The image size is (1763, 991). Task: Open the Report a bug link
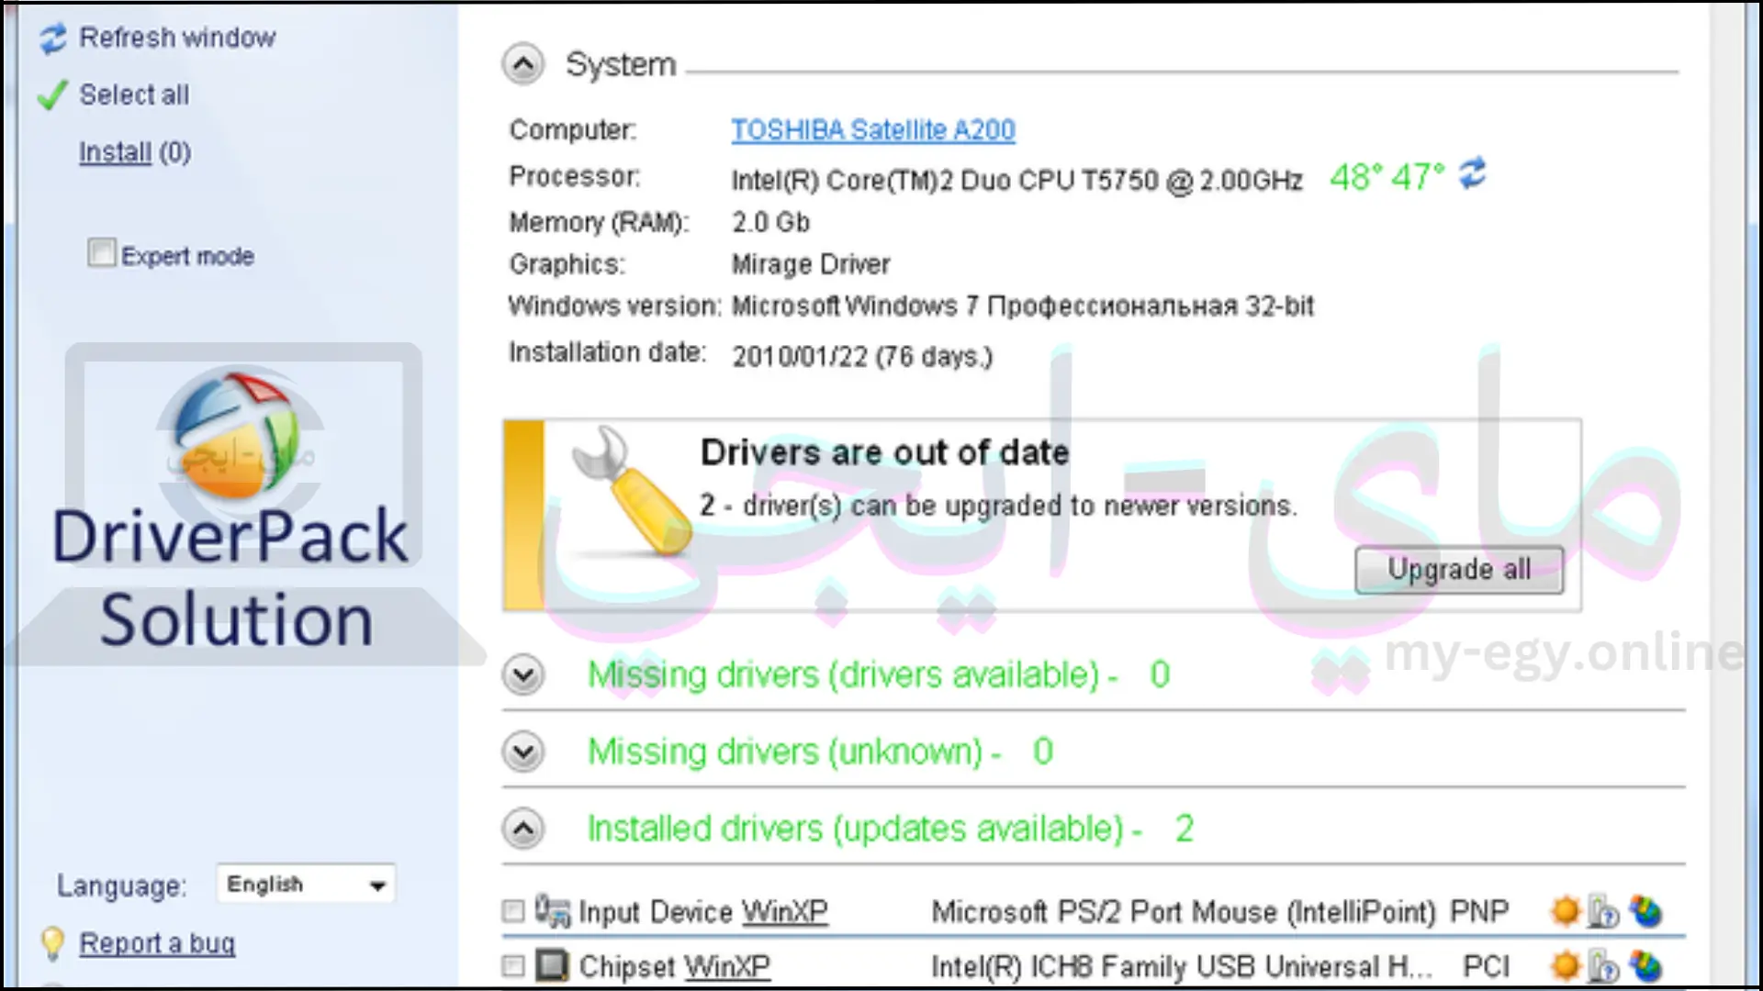(x=157, y=943)
